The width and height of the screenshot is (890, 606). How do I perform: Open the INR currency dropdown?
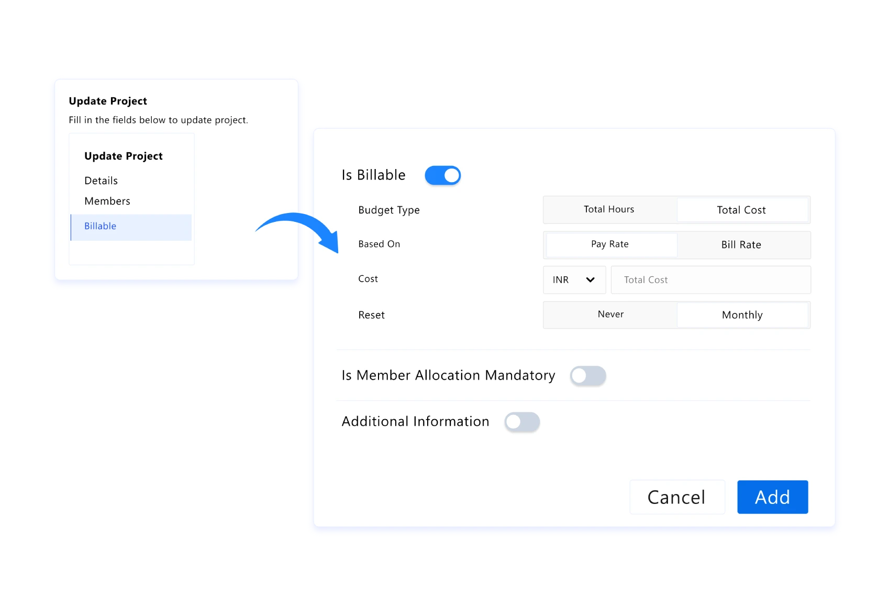574,280
